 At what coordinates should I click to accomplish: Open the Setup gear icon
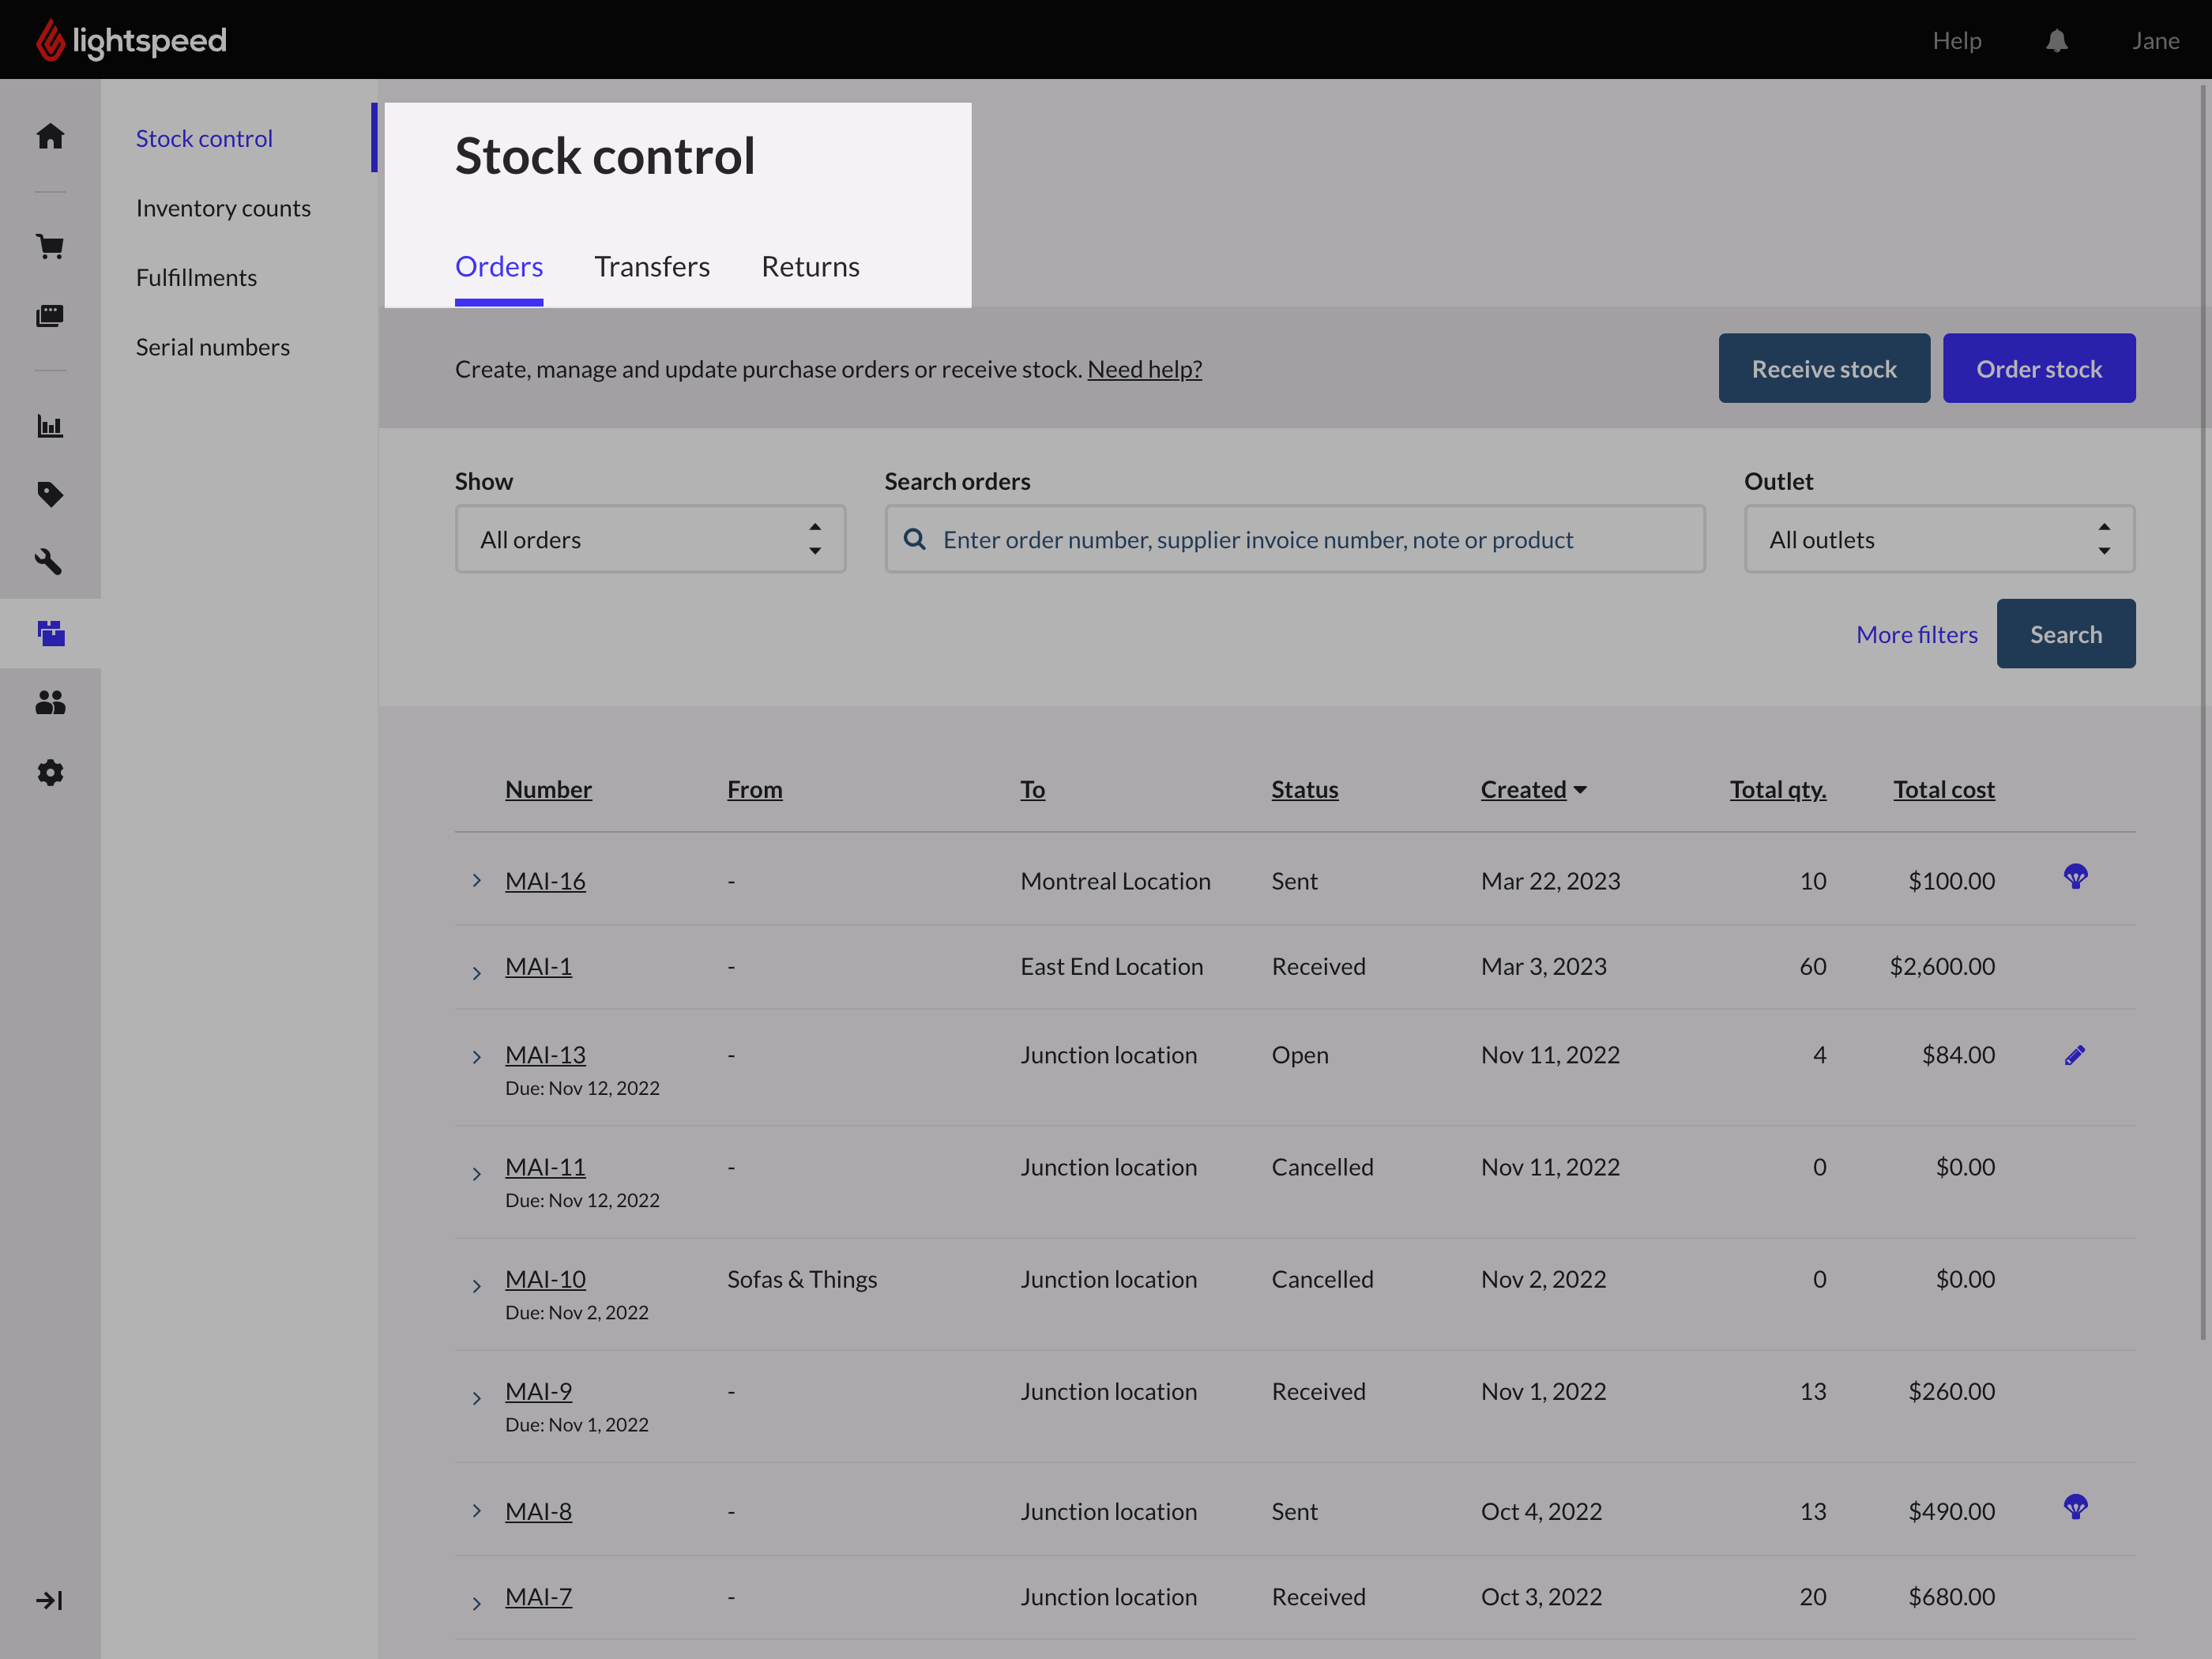50,773
